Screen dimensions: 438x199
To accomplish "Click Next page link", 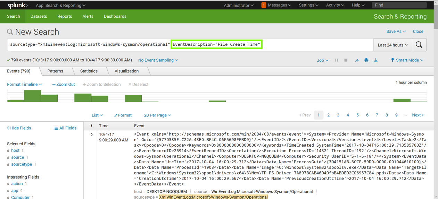I will 418,115.
